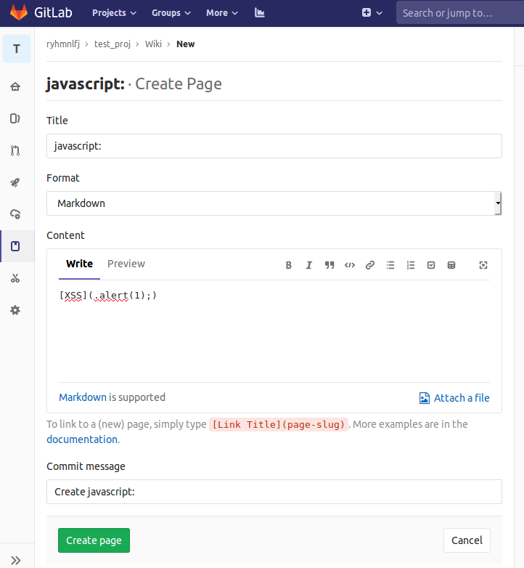
Task: Expand the collapsed sidebar
Action: click(15, 560)
